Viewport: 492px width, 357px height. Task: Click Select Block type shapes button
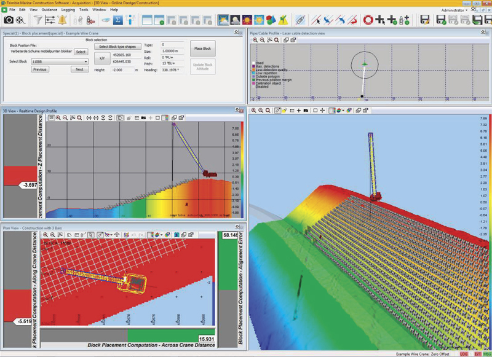click(x=117, y=46)
